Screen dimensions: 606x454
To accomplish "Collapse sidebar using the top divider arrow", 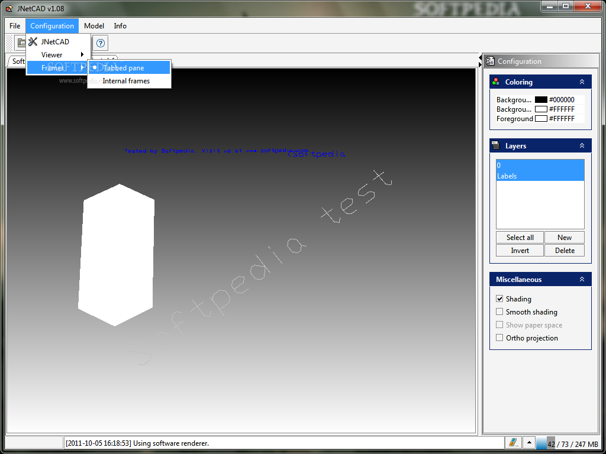I will click(480, 58).
